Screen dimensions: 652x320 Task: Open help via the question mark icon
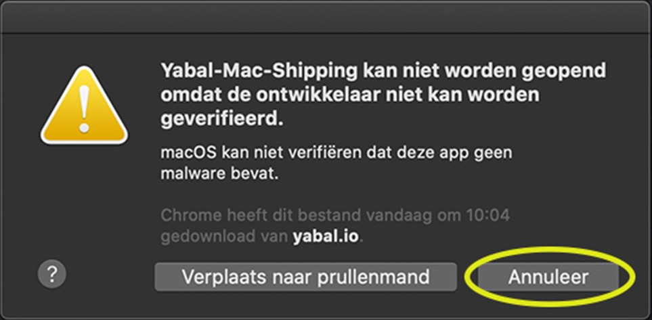[52, 274]
